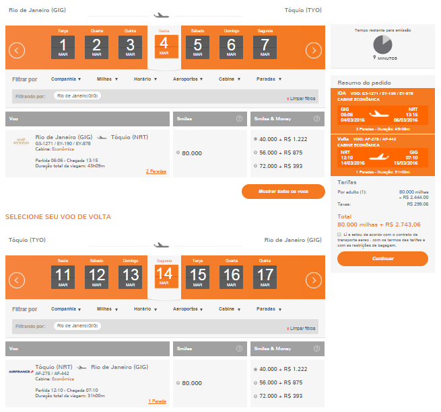
Task: Click Mostrar todos os voos button
Action: 283,192
